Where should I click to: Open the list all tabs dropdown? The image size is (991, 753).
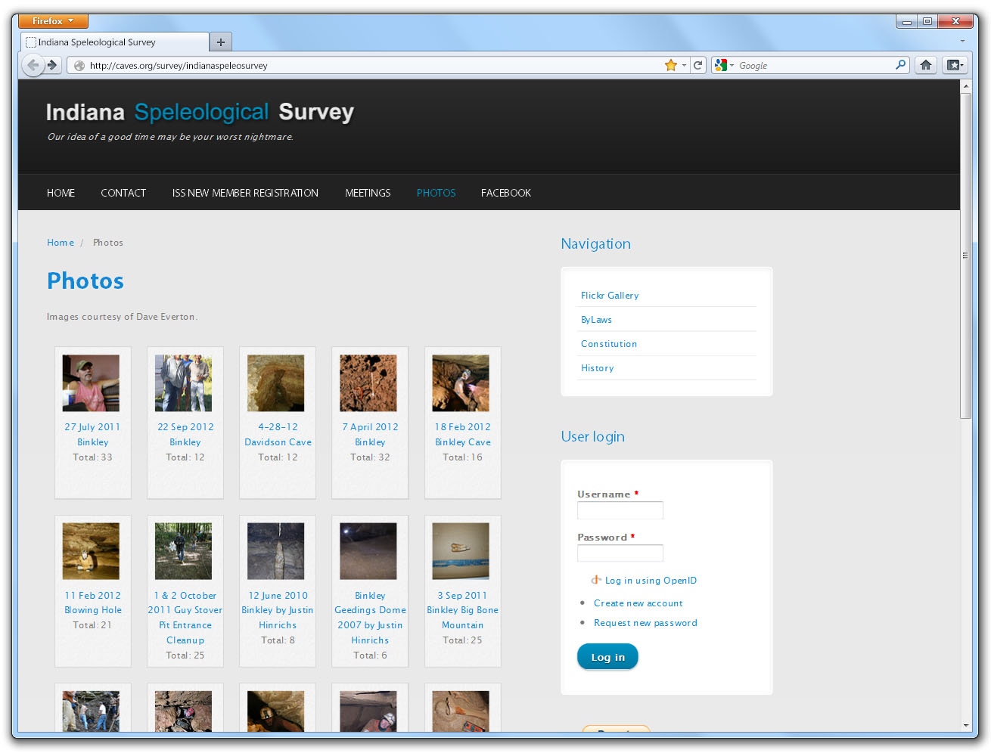point(962,41)
